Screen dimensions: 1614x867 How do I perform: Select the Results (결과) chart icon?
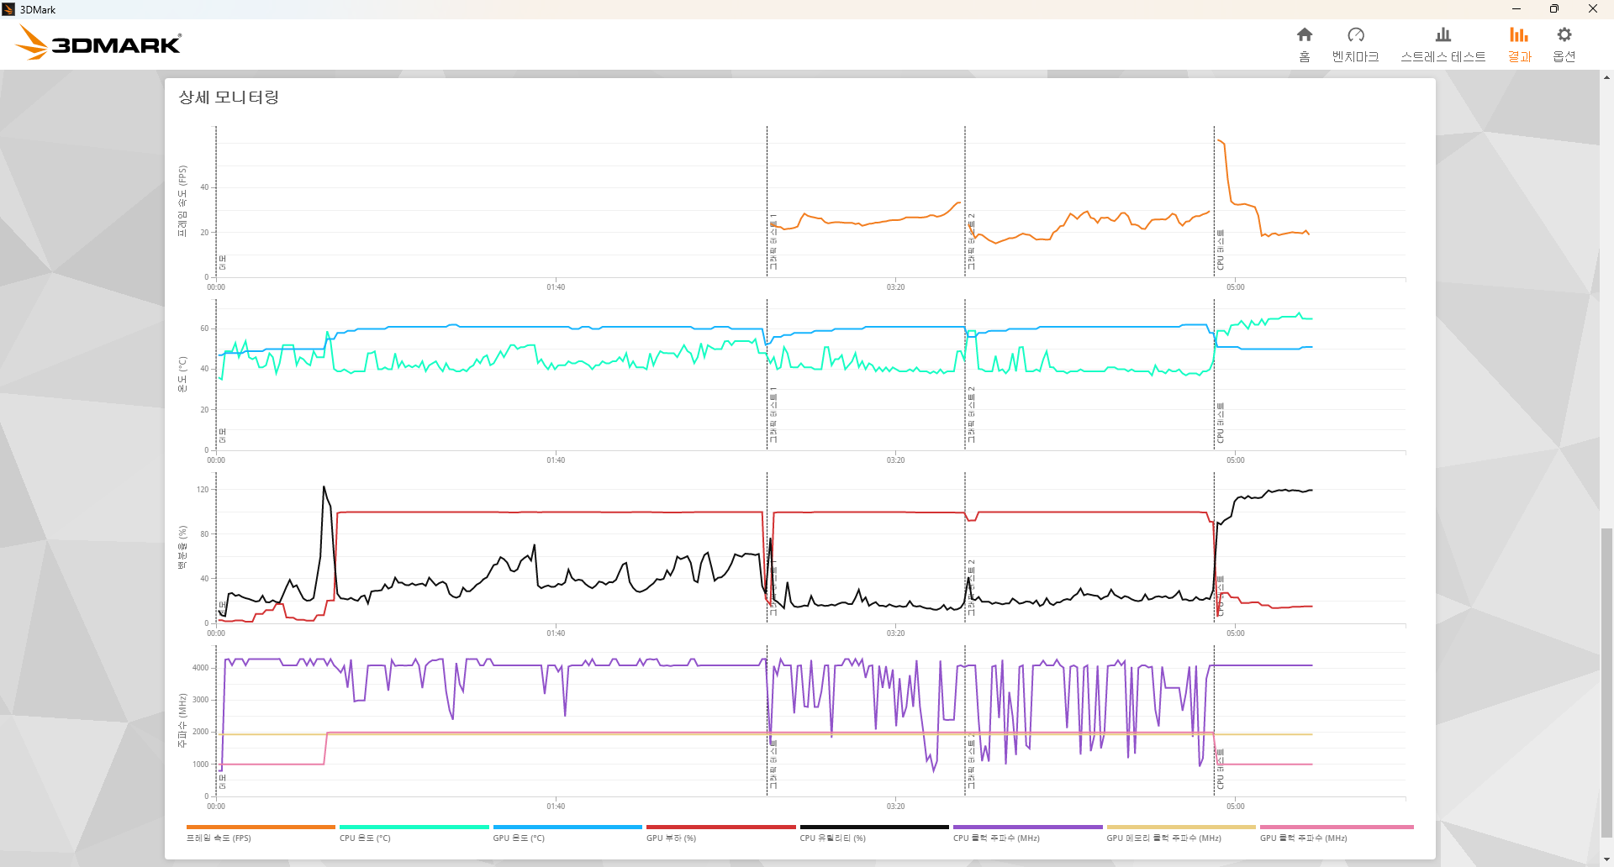1518,34
